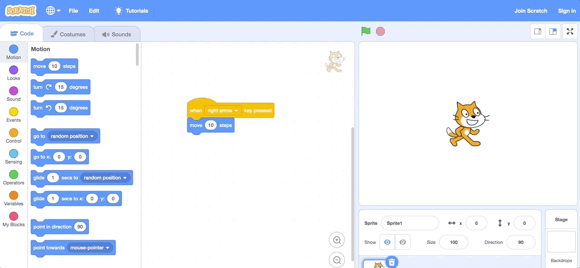580x268 pixels.
Task: Select the Operators block category
Action: pos(14,177)
